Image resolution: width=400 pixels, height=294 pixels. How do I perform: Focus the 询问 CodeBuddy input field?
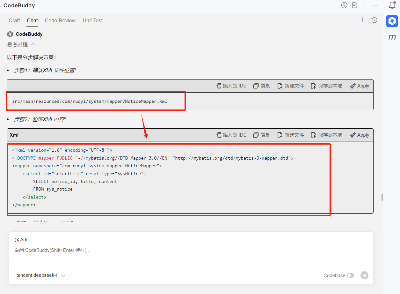tap(191, 250)
